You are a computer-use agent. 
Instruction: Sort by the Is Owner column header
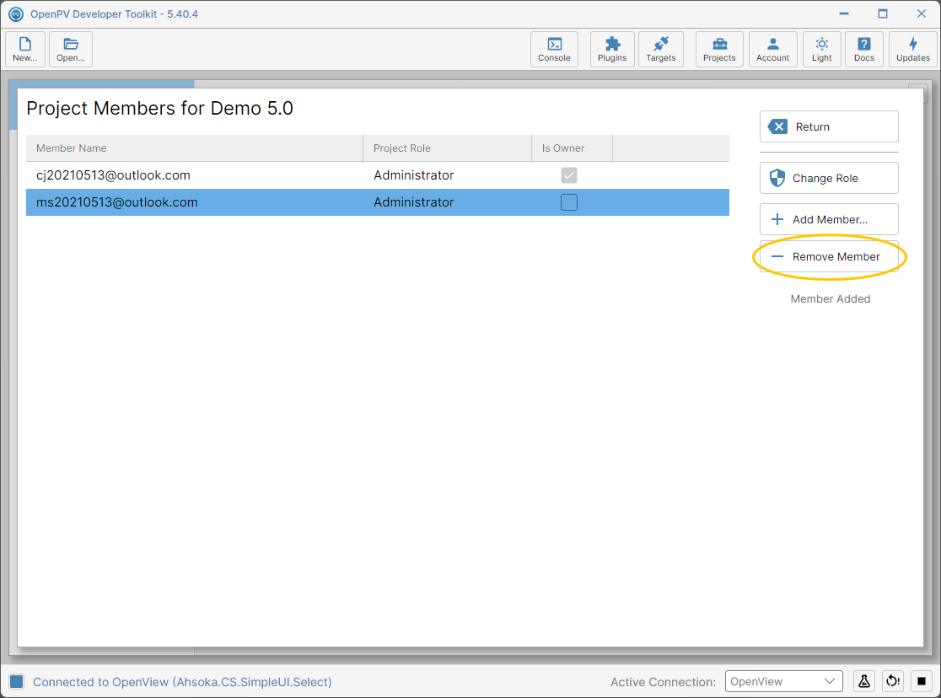pyautogui.click(x=572, y=148)
